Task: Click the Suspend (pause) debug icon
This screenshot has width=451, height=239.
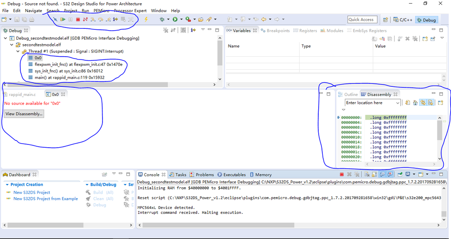Action: pyautogui.click(x=70, y=19)
